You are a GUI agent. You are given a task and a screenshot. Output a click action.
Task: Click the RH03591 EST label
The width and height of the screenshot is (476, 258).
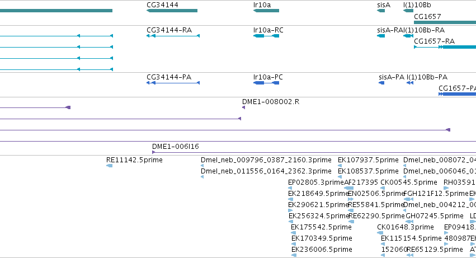(x=459, y=182)
